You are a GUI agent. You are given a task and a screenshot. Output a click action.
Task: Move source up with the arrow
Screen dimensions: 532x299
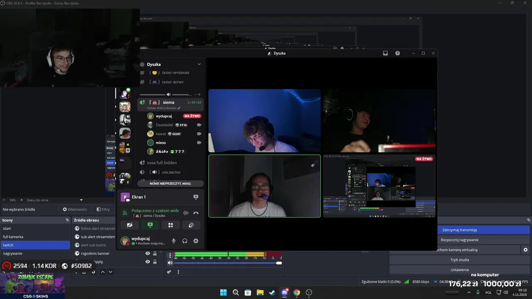click(x=103, y=272)
